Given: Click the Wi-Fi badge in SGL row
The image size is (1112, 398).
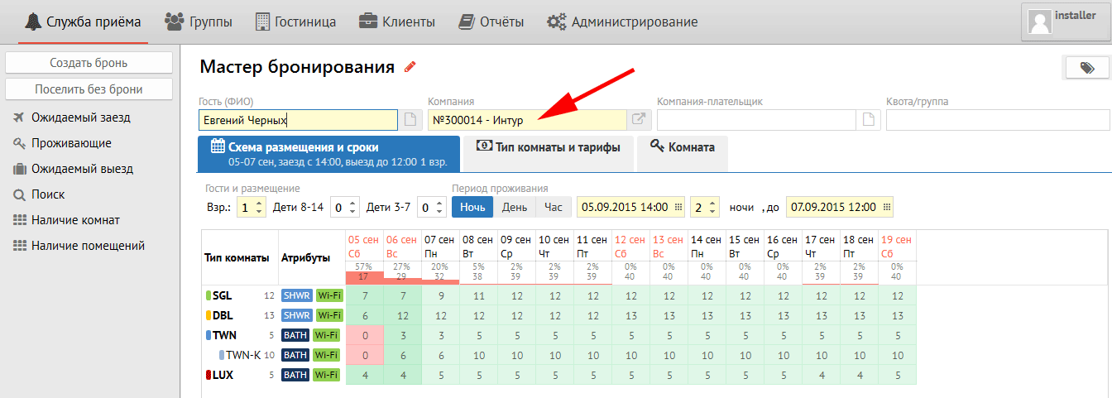Looking at the screenshot, I should (329, 295).
